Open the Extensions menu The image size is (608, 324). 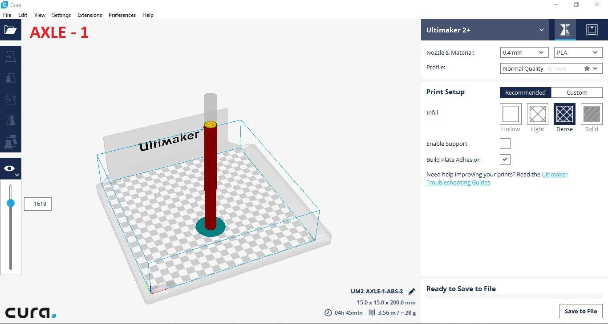tap(89, 15)
